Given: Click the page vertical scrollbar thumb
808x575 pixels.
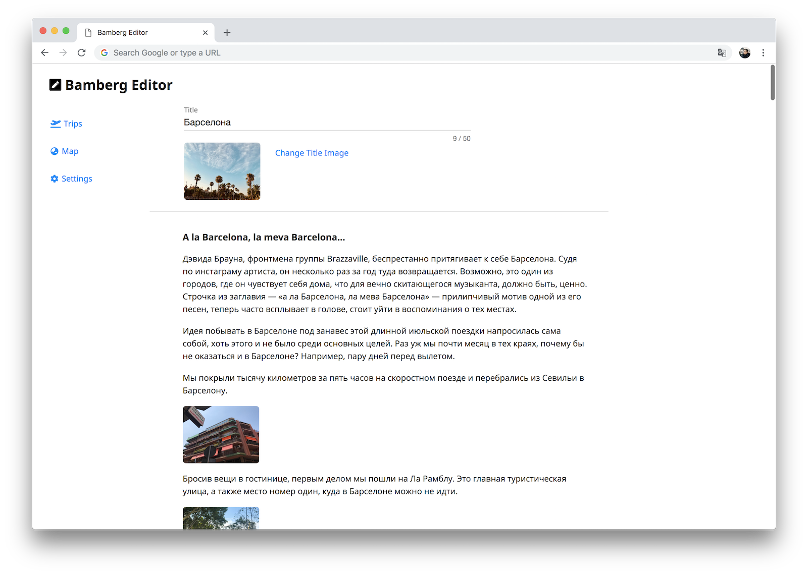Looking at the screenshot, I should pyautogui.click(x=772, y=83).
